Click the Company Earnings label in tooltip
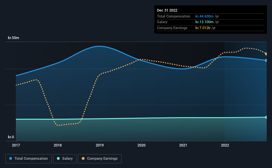 click(x=172, y=28)
